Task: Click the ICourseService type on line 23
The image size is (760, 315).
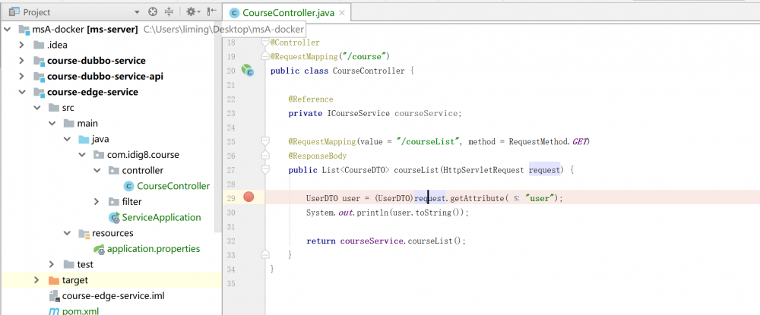Action: [358, 113]
